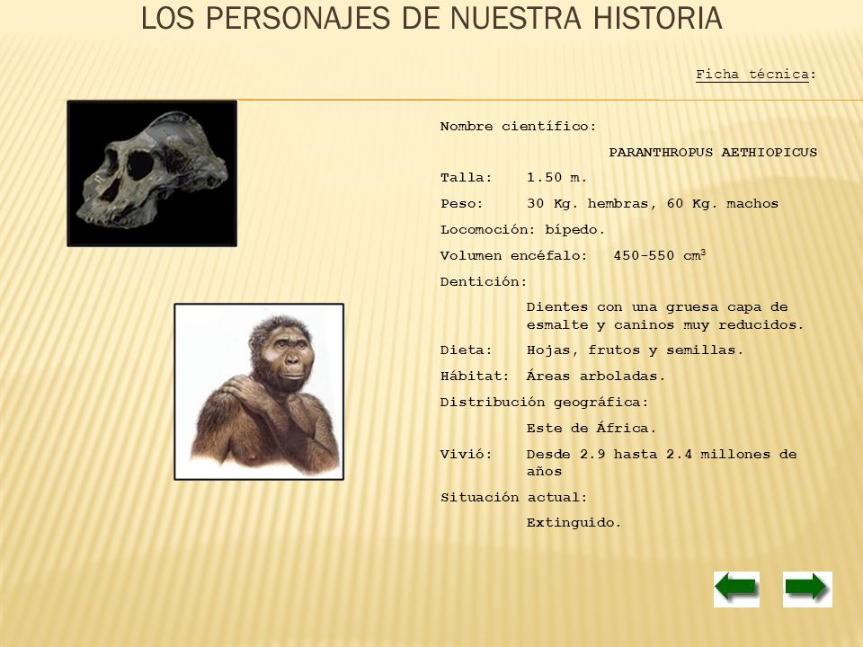863x647 pixels.
Task: Click 'Dientes con una gruesa capa de' text
Action: [657, 307]
